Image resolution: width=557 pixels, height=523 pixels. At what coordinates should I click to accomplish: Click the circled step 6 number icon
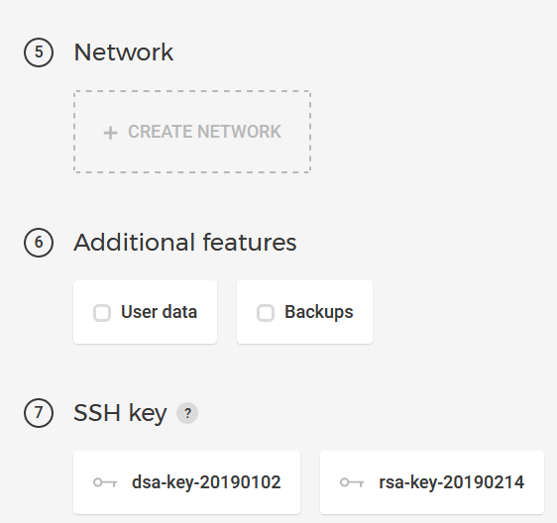pyautogui.click(x=39, y=243)
